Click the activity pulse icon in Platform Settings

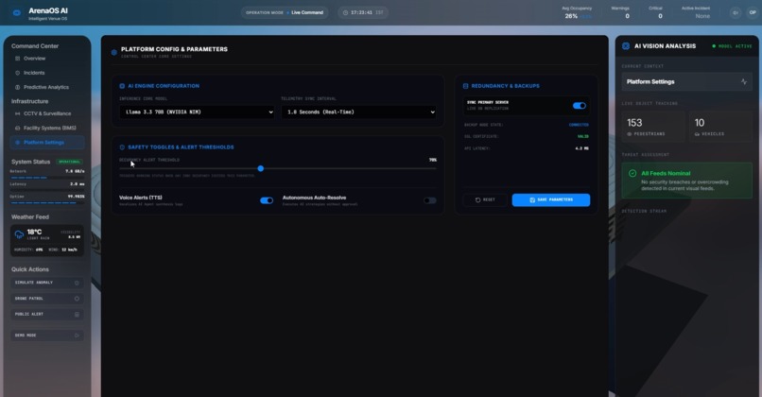743,81
